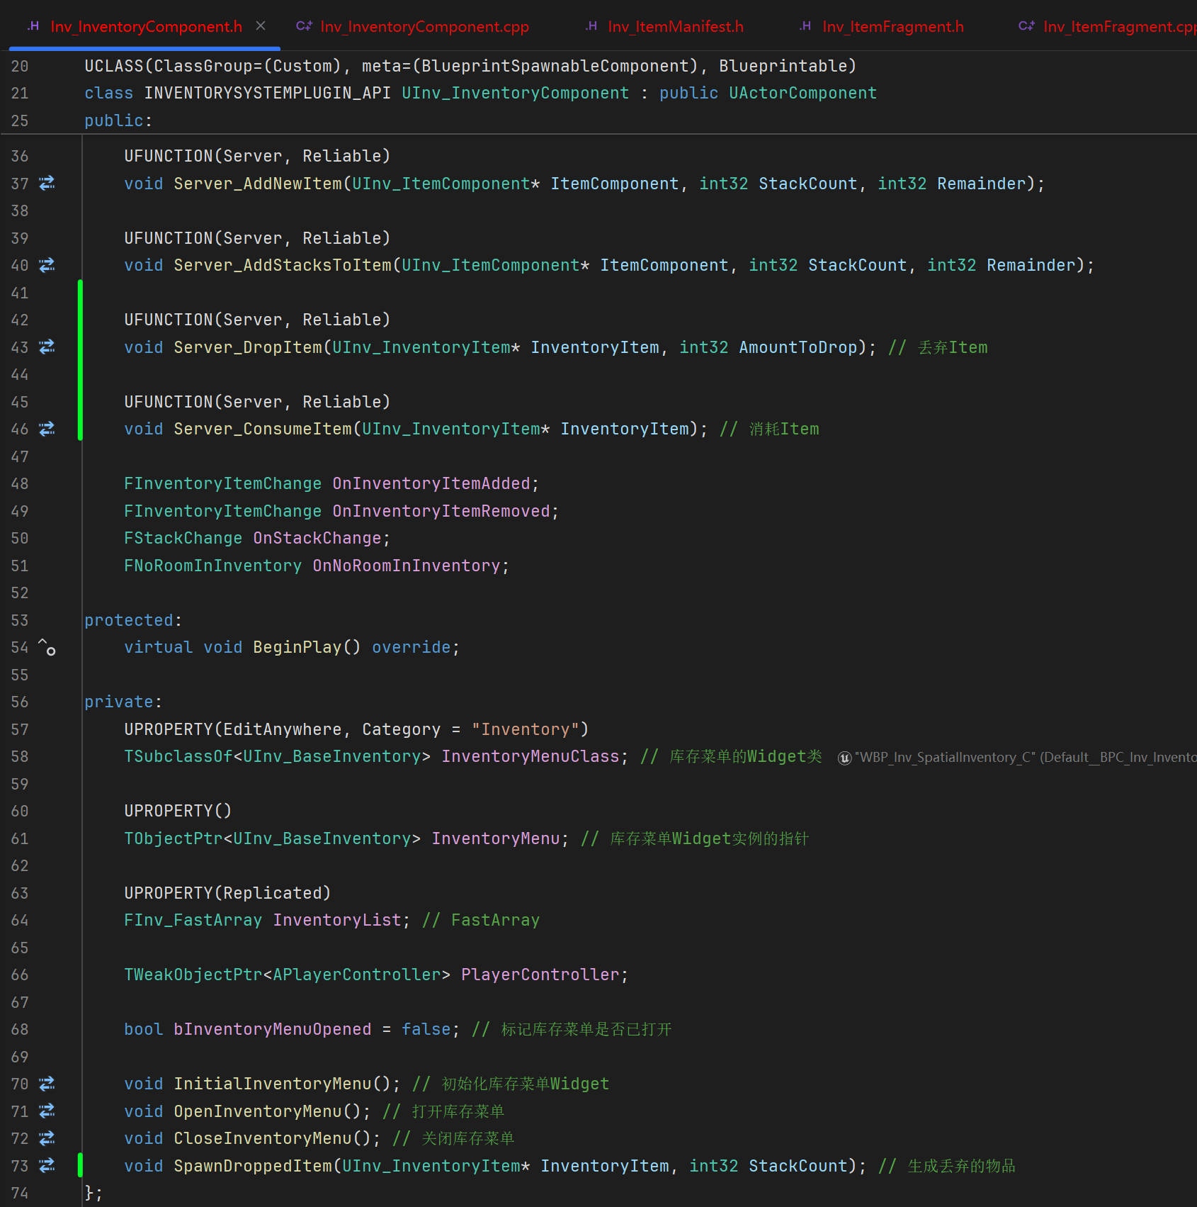
Task: Click the Server_ConsumeItem function name
Action: point(263,429)
